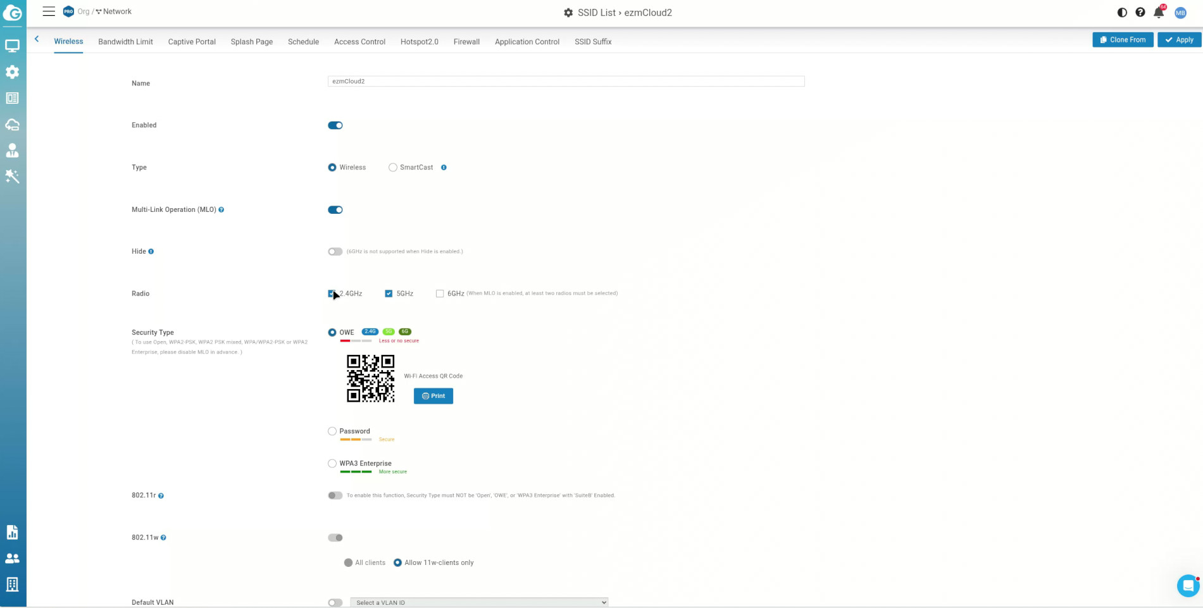Switch to the Application Control tab
1203x608 pixels.
click(527, 42)
